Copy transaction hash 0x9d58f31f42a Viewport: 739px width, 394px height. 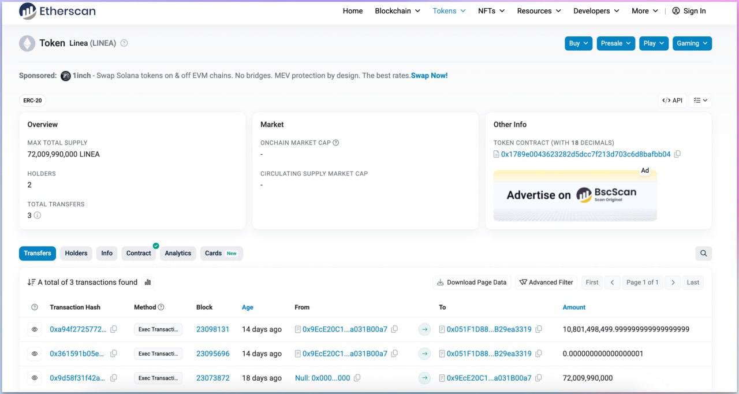point(114,378)
